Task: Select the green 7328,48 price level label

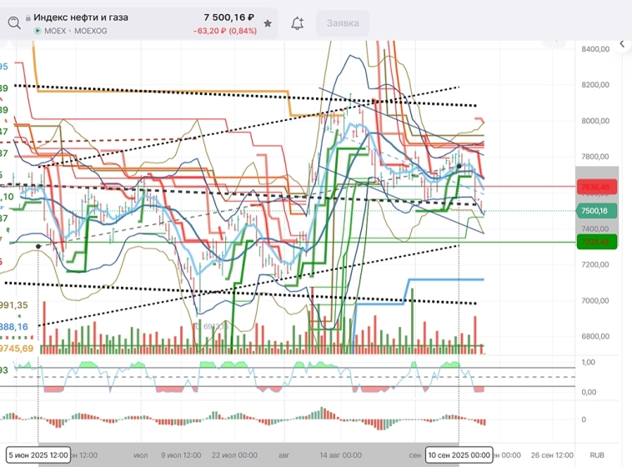Action: [599, 242]
